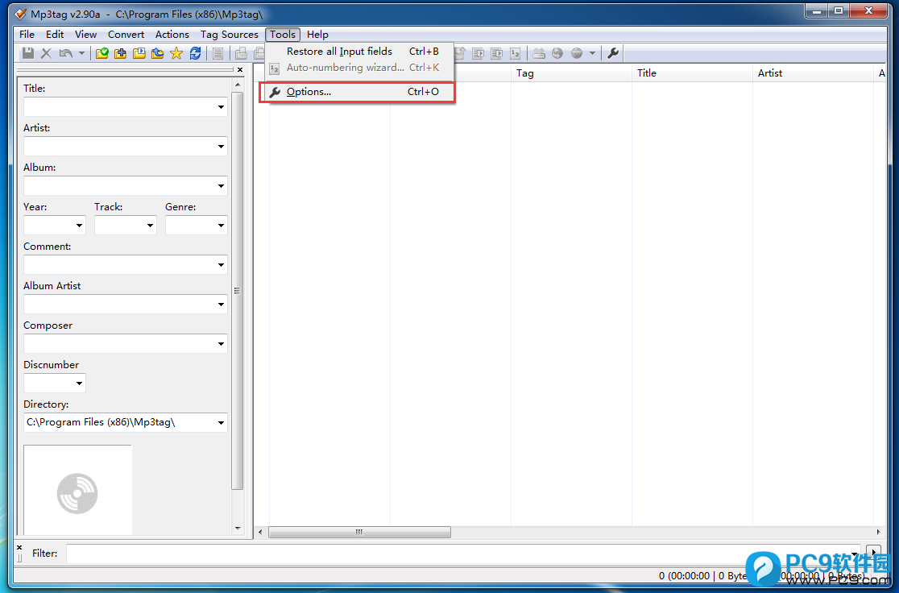This screenshot has width=899, height=593.
Task: Click the file list horizontal scrollbar thumb
Action: point(359,533)
